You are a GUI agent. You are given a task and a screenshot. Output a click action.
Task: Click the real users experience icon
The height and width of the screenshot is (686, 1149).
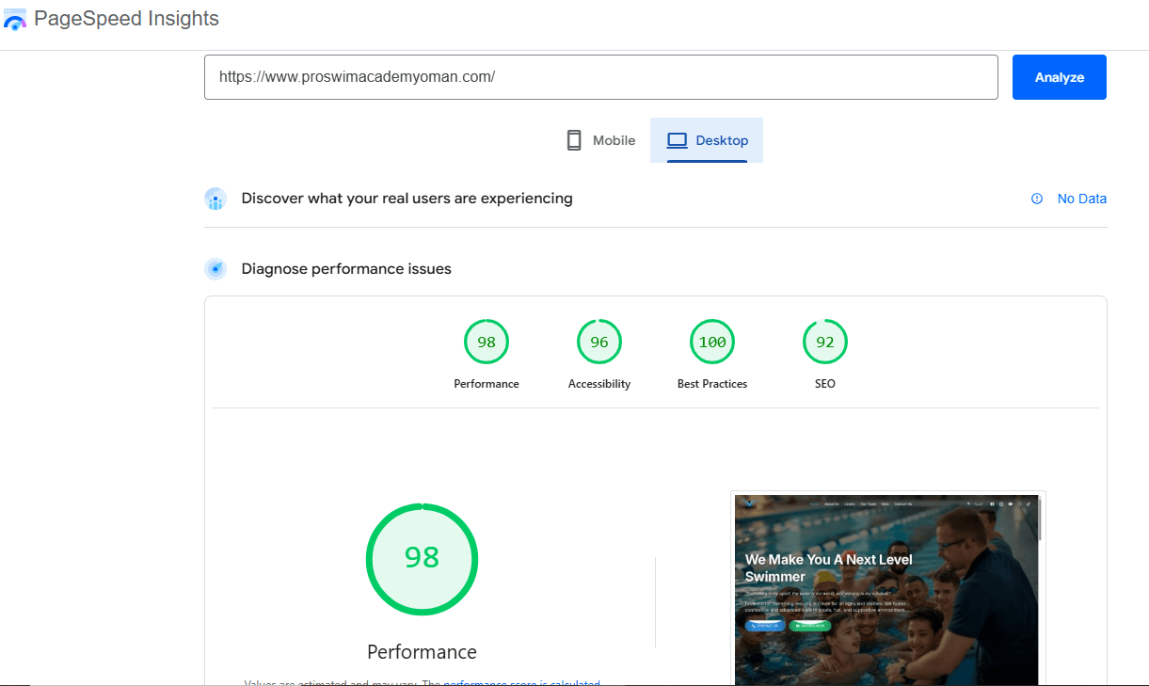(215, 199)
